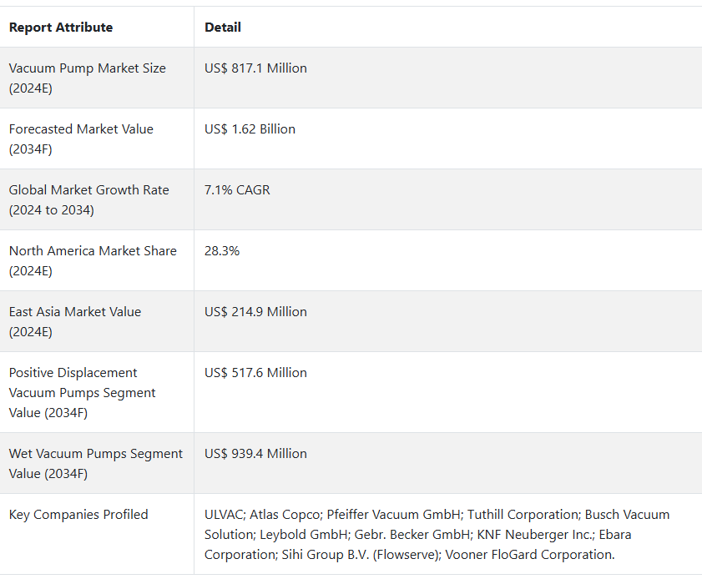Click the Leybold GmbH company name
The width and height of the screenshot is (702, 579).
[x=306, y=534]
